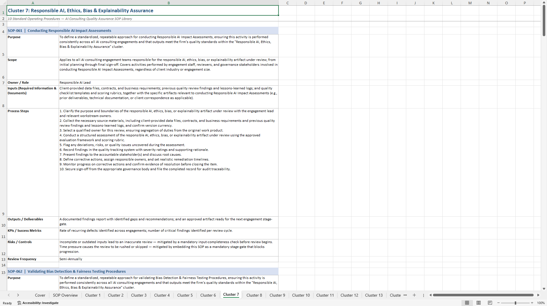Image resolution: width=547 pixels, height=306 pixels.
Task: Switch to Page Layout view icon
Action: pos(479,303)
